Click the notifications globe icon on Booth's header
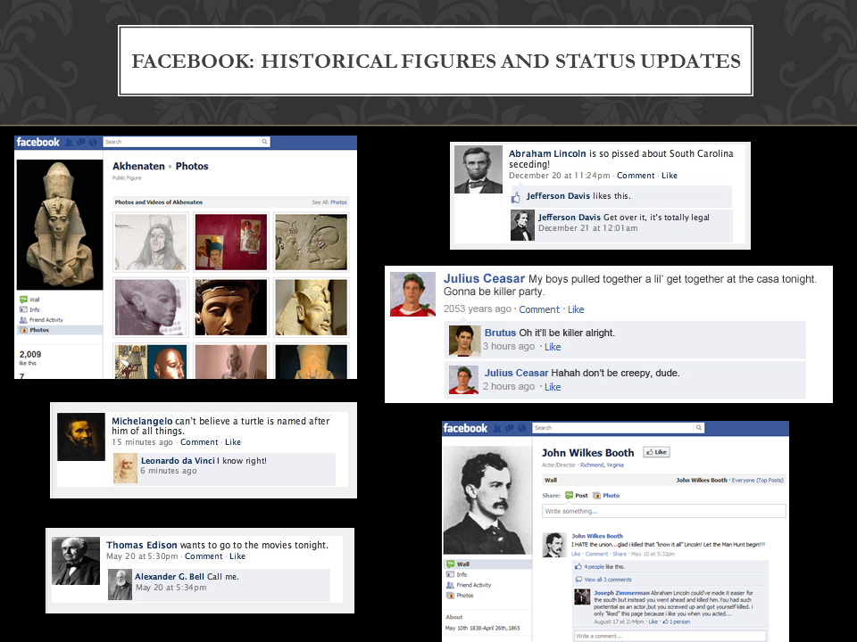 (520, 428)
